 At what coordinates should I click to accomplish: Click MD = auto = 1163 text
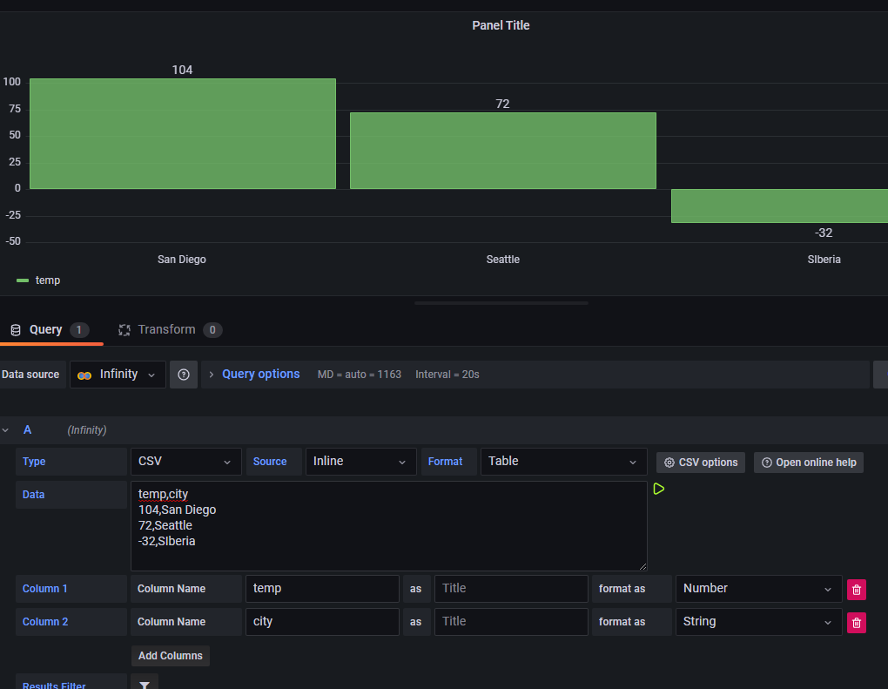pyautogui.click(x=359, y=375)
